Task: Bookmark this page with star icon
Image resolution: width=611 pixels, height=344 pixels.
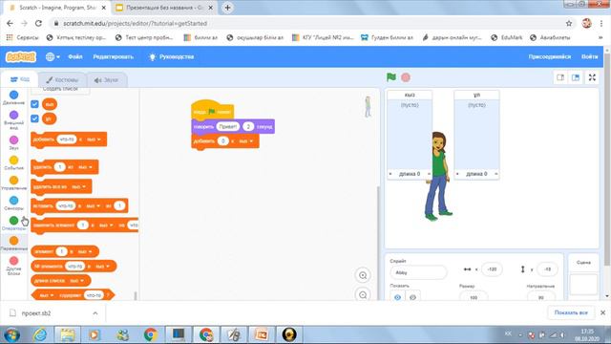Action: pyautogui.click(x=569, y=23)
